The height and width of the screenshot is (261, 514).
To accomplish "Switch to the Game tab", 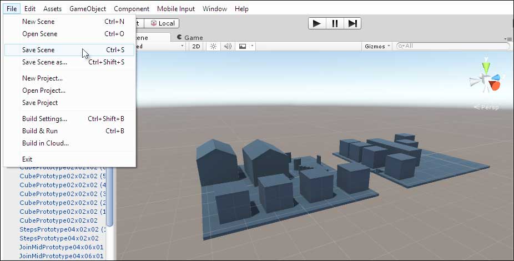I will coord(190,38).
